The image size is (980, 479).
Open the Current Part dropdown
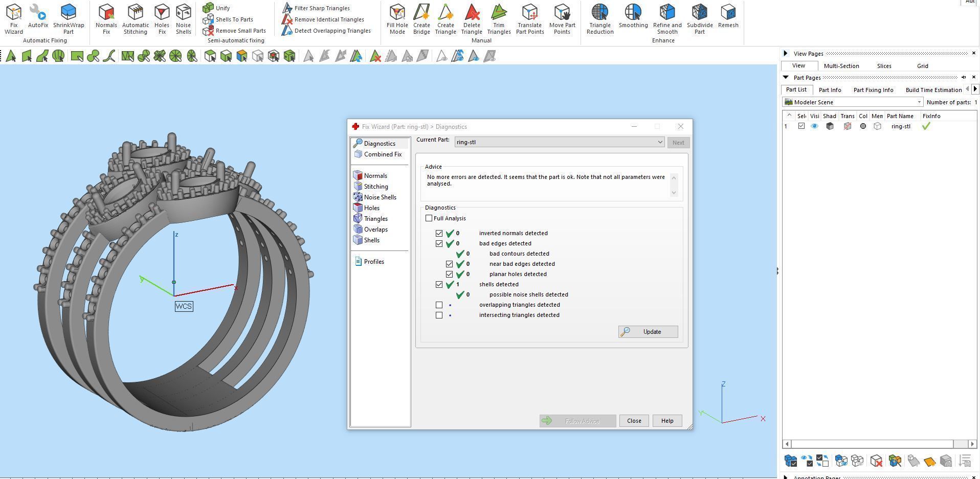pos(560,142)
